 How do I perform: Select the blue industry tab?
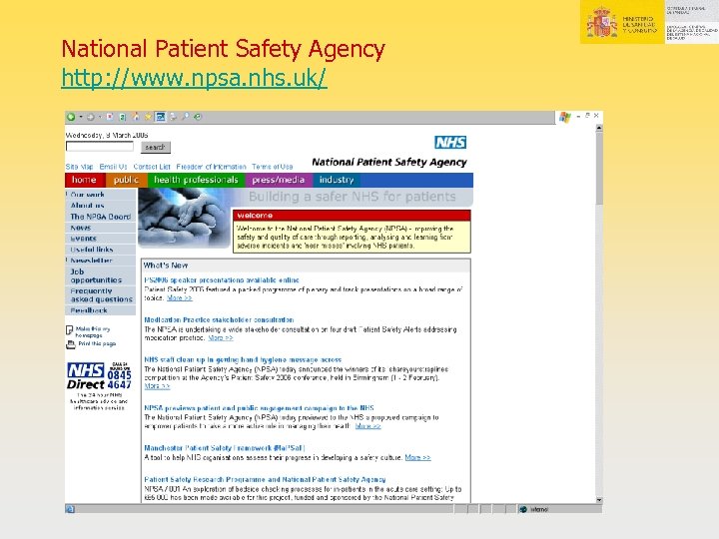337,180
